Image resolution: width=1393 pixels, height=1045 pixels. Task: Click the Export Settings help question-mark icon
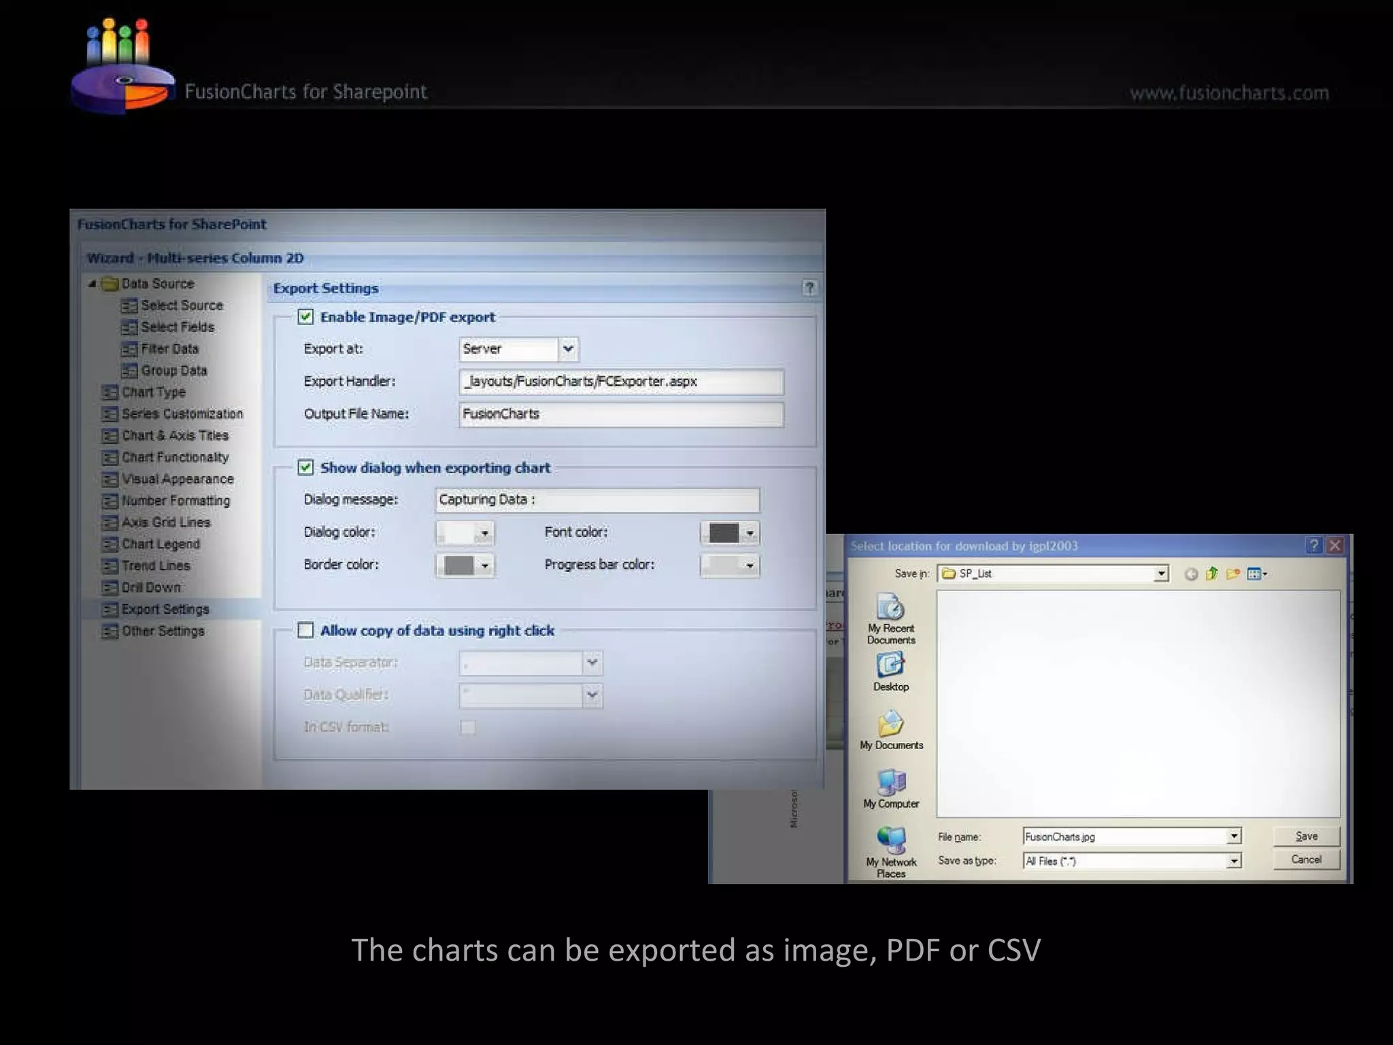point(809,288)
